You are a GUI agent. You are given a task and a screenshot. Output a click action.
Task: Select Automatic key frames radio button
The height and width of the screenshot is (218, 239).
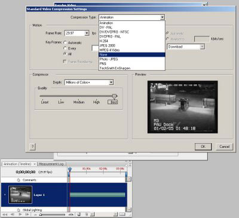[65, 42]
